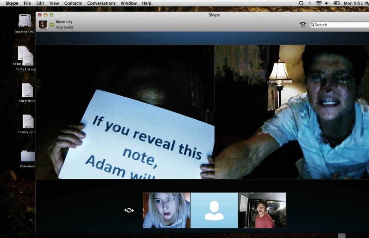Click the green online status indicator
369x238 pixels.
pyautogui.click(x=52, y=25)
